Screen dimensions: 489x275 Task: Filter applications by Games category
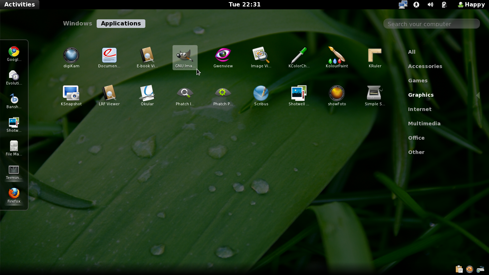(418, 81)
